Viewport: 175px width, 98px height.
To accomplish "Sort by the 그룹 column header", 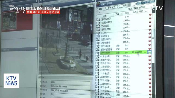I will click(118, 14).
